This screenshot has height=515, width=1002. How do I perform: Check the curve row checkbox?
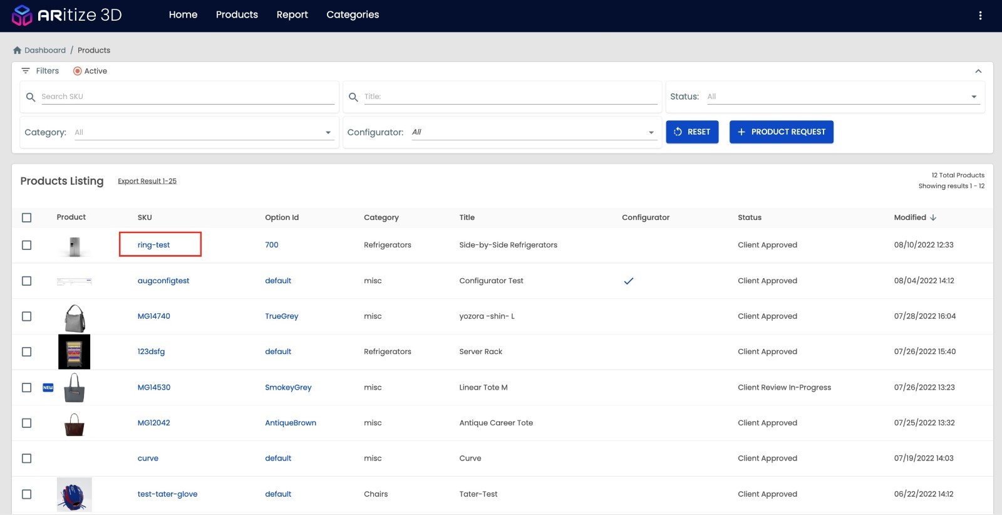[26, 459]
